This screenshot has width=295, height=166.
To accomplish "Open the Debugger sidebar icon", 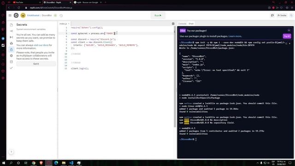I will pyautogui.click(x=11, y=37).
